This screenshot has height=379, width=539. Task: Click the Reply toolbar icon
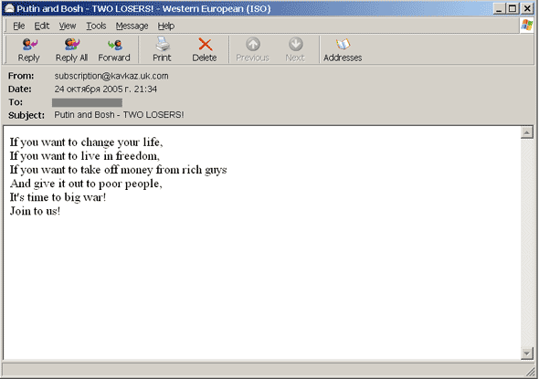coord(29,45)
